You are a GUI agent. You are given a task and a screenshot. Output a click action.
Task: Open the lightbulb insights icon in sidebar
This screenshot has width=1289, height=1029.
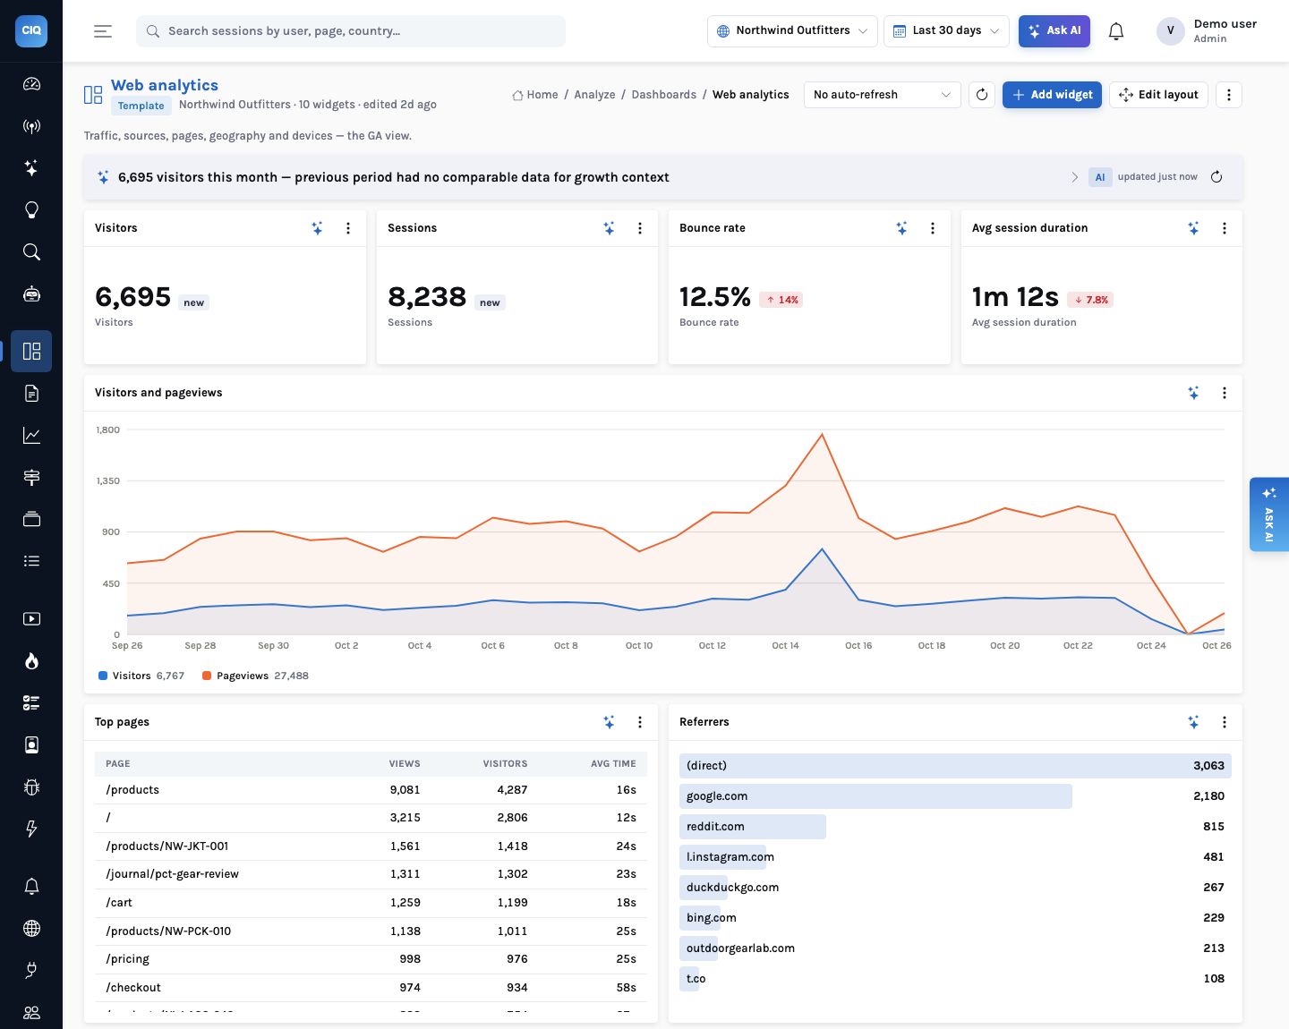pyautogui.click(x=31, y=210)
